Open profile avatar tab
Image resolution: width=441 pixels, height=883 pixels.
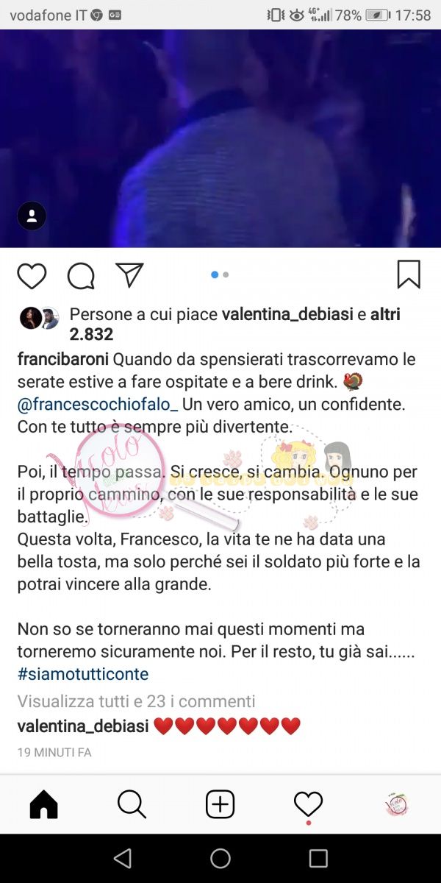pyautogui.click(x=397, y=804)
